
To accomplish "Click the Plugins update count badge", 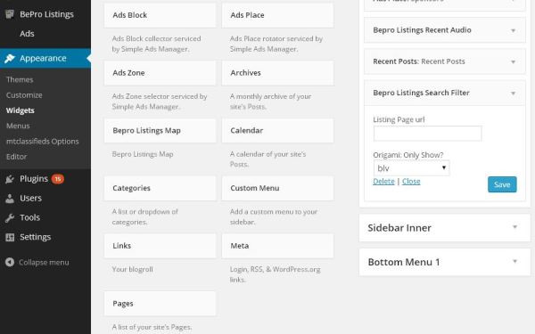I will [58, 179].
